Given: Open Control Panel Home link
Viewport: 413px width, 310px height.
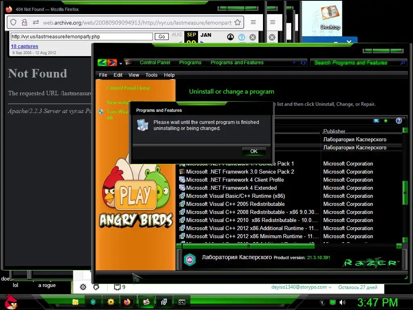Looking at the screenshot, I should (129, 88).
